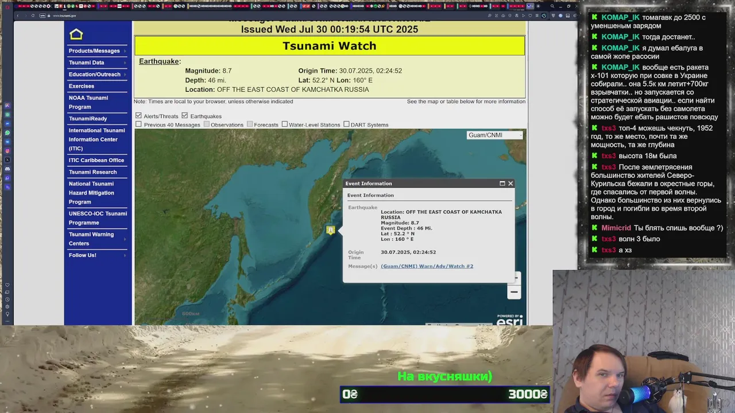Click the browser Forward arrow
Viewport: 735px width, 413px height.
click(25, 15)
